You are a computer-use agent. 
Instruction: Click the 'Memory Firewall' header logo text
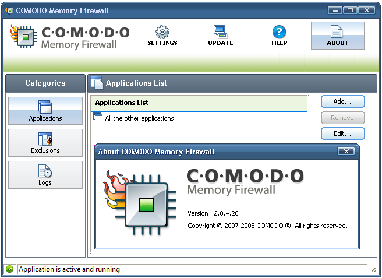pyautogui.click(x=79, y=45)
